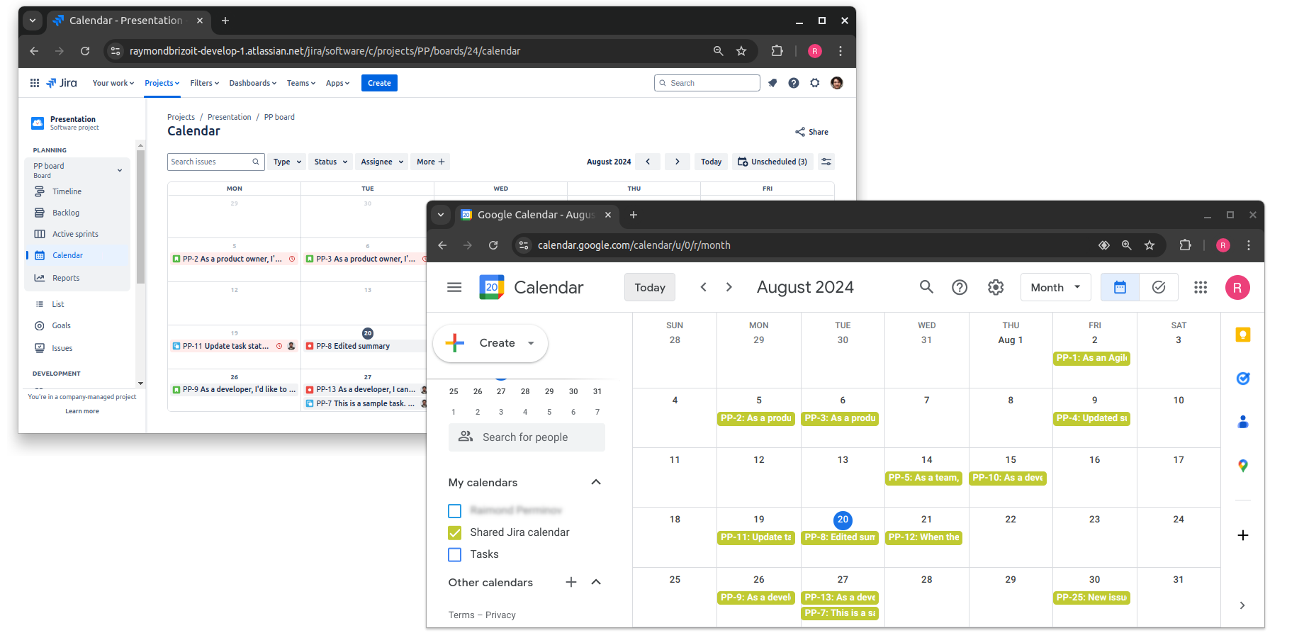Open Jira app switcher grid icon
Image resolution: width=1304 pixels, height=638 pixels.
34,83
